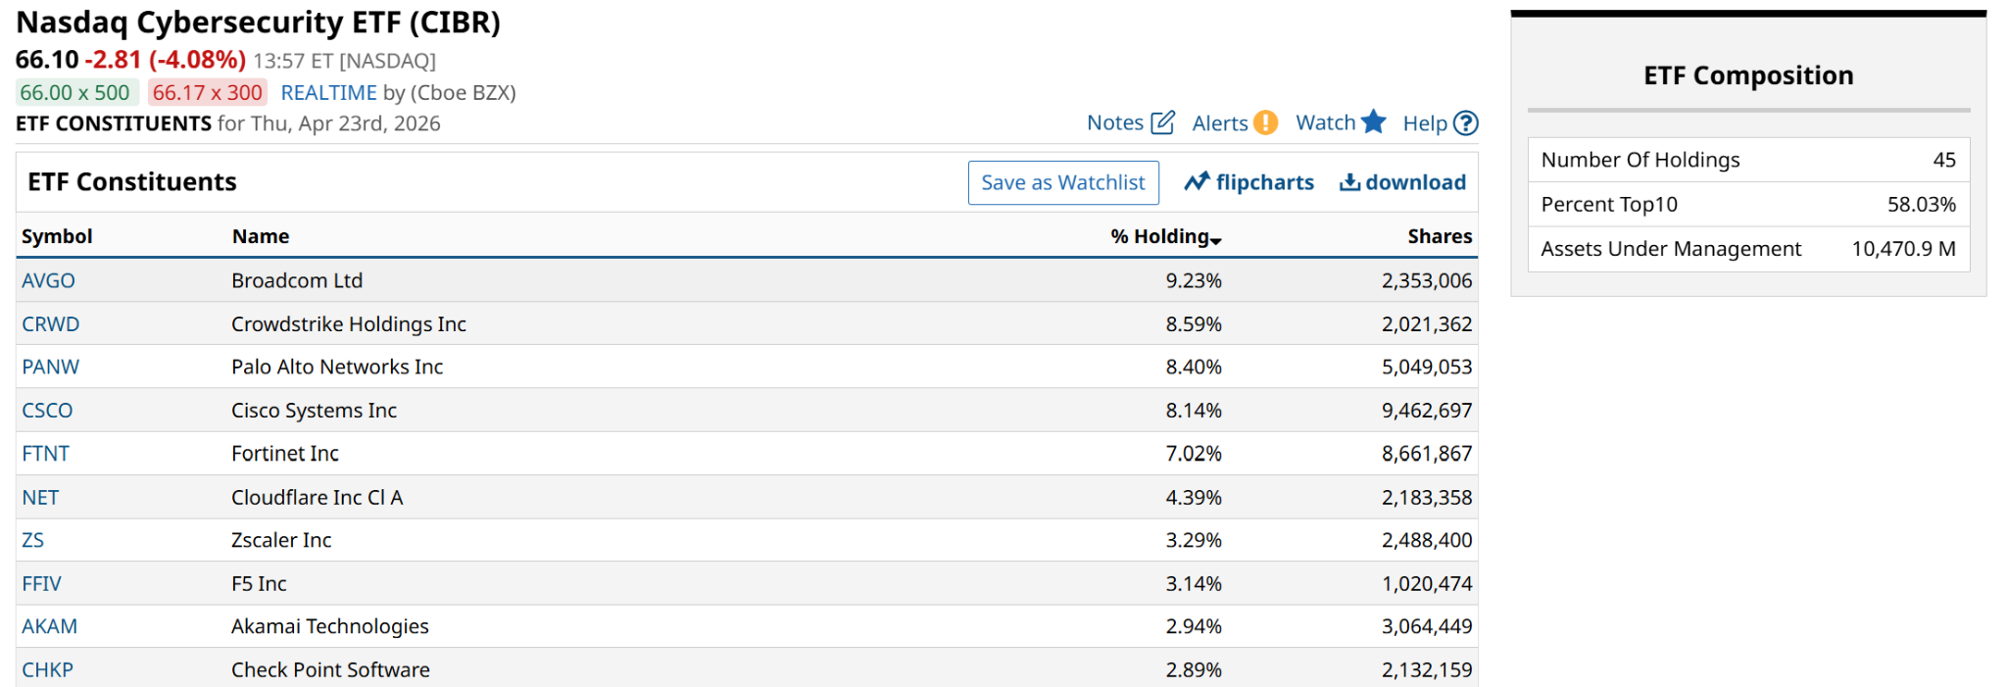This screenshot has height=687, width=2007.
Task: Open ZS symbol link
Action: click(x=33, y=540)
